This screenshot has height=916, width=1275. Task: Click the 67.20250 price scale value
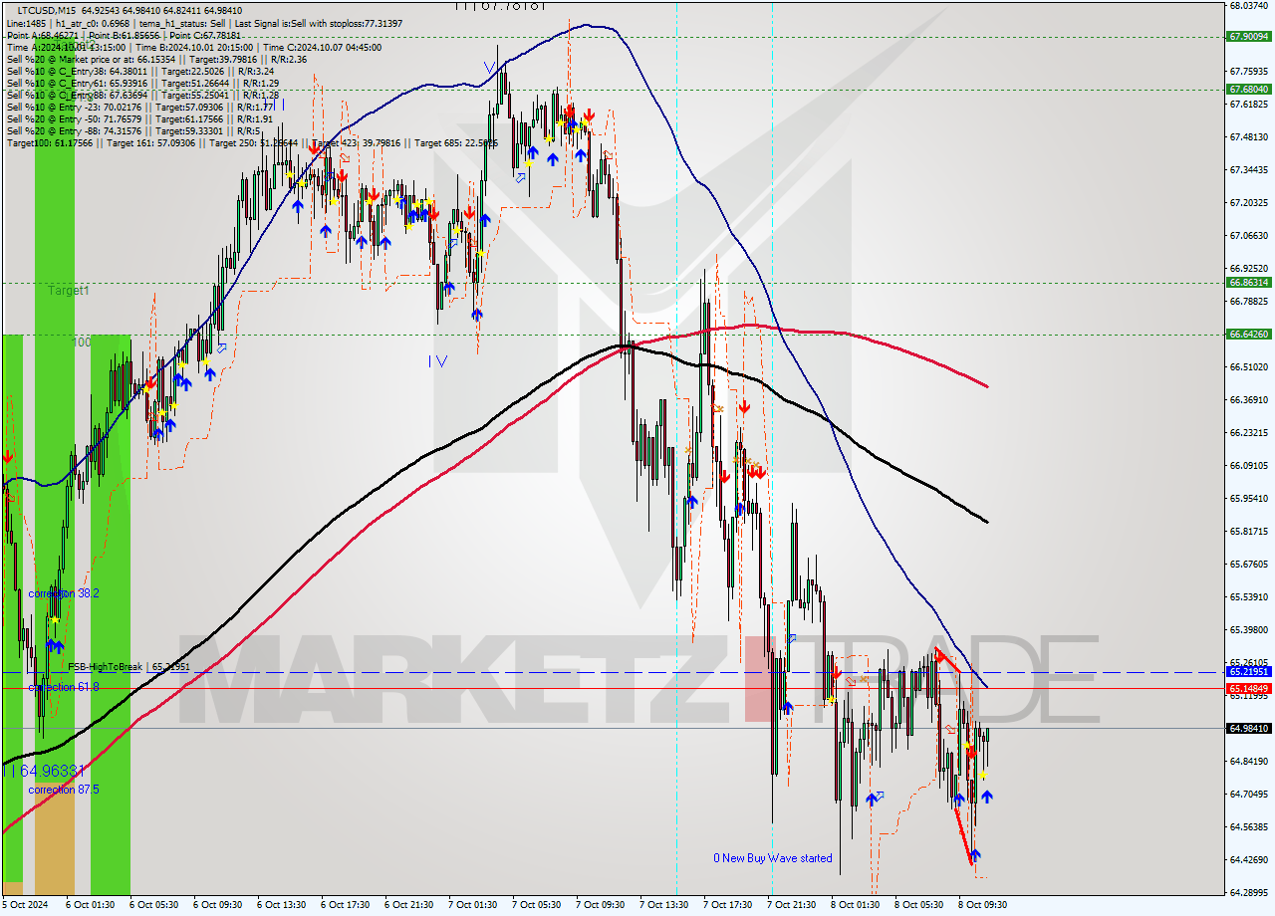[1249, 202]
